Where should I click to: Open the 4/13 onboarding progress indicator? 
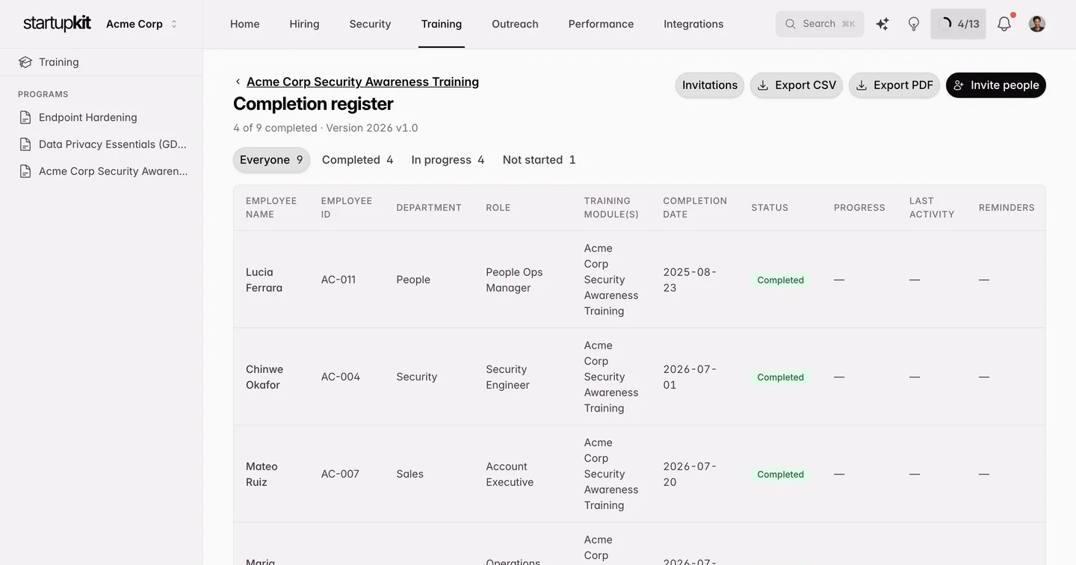coord(958,24)
